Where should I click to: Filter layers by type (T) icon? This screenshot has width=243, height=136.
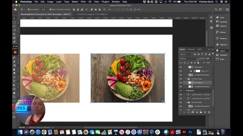tap(202, 54)
